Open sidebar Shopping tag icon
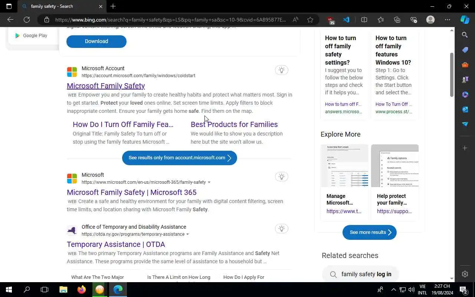This screenshot has width=475, height=297. tap(465, 50)
